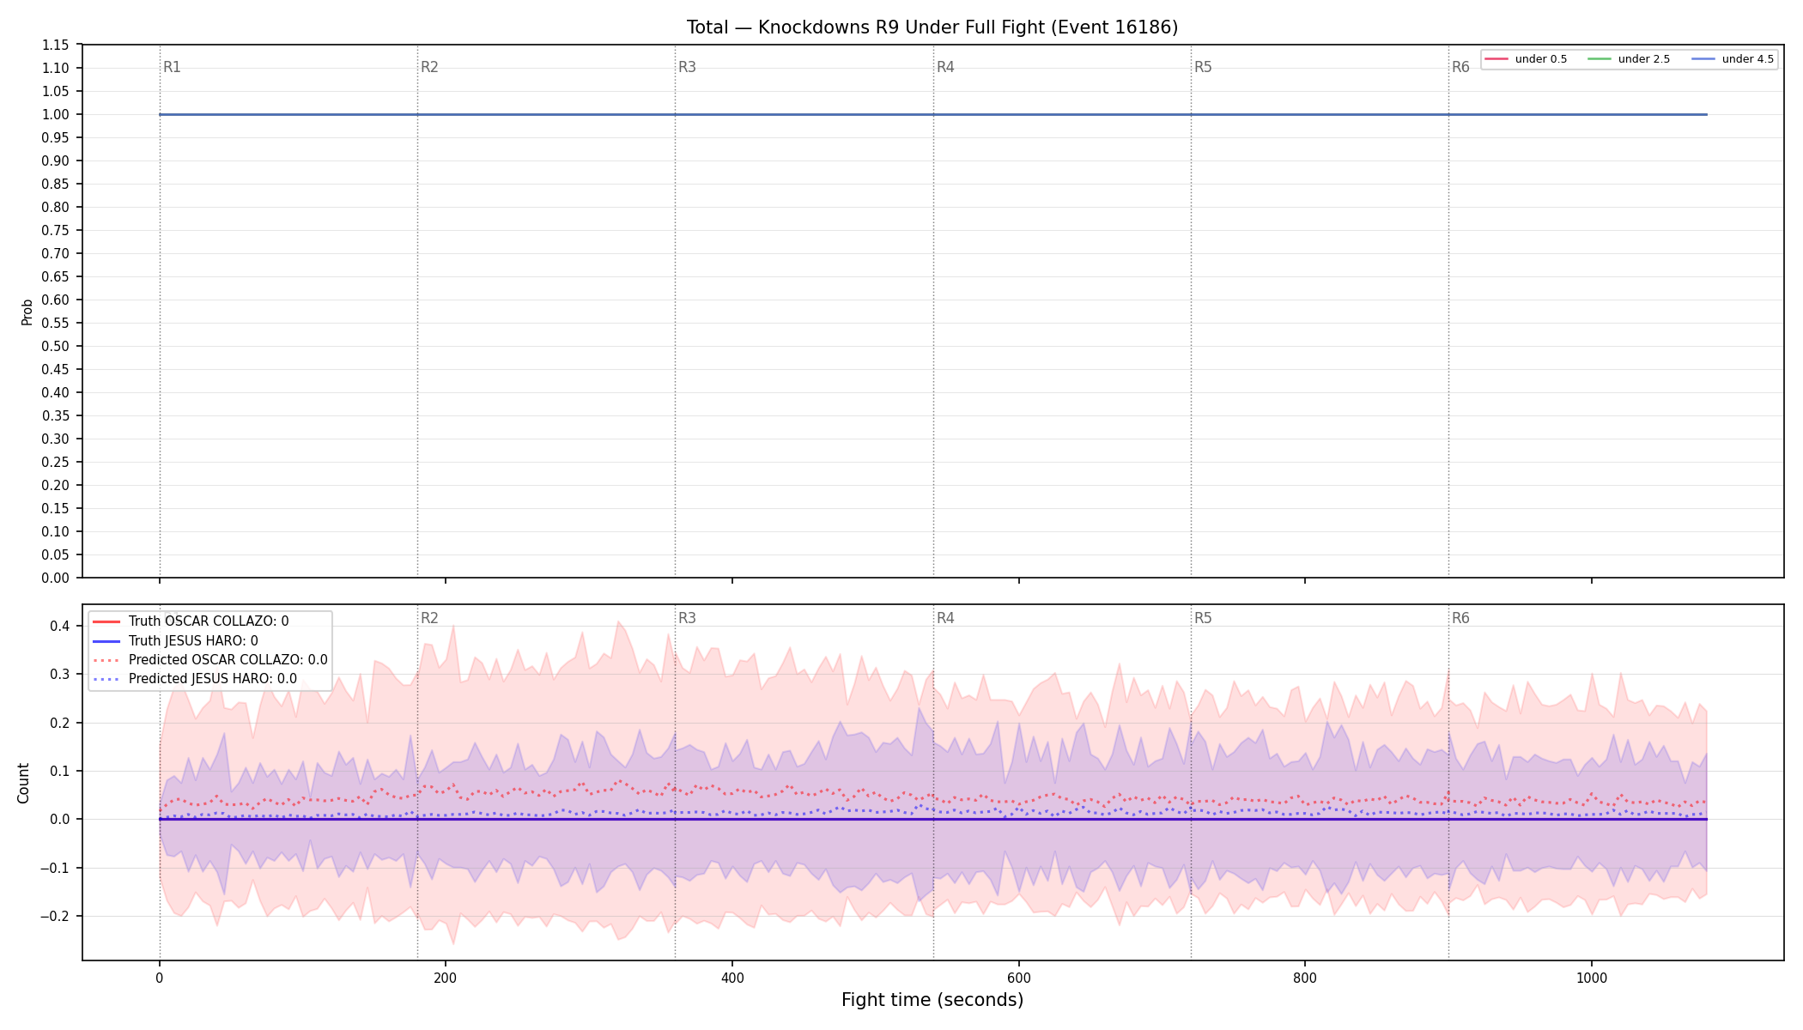The width and height of the screenshot is (1803, 1030).
Task: Click the 600 tick on the time axis
Action: pyautogui.click(x=1018, y=977)
